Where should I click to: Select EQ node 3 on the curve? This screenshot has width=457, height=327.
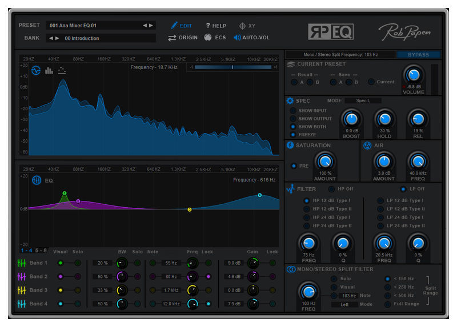190,209
